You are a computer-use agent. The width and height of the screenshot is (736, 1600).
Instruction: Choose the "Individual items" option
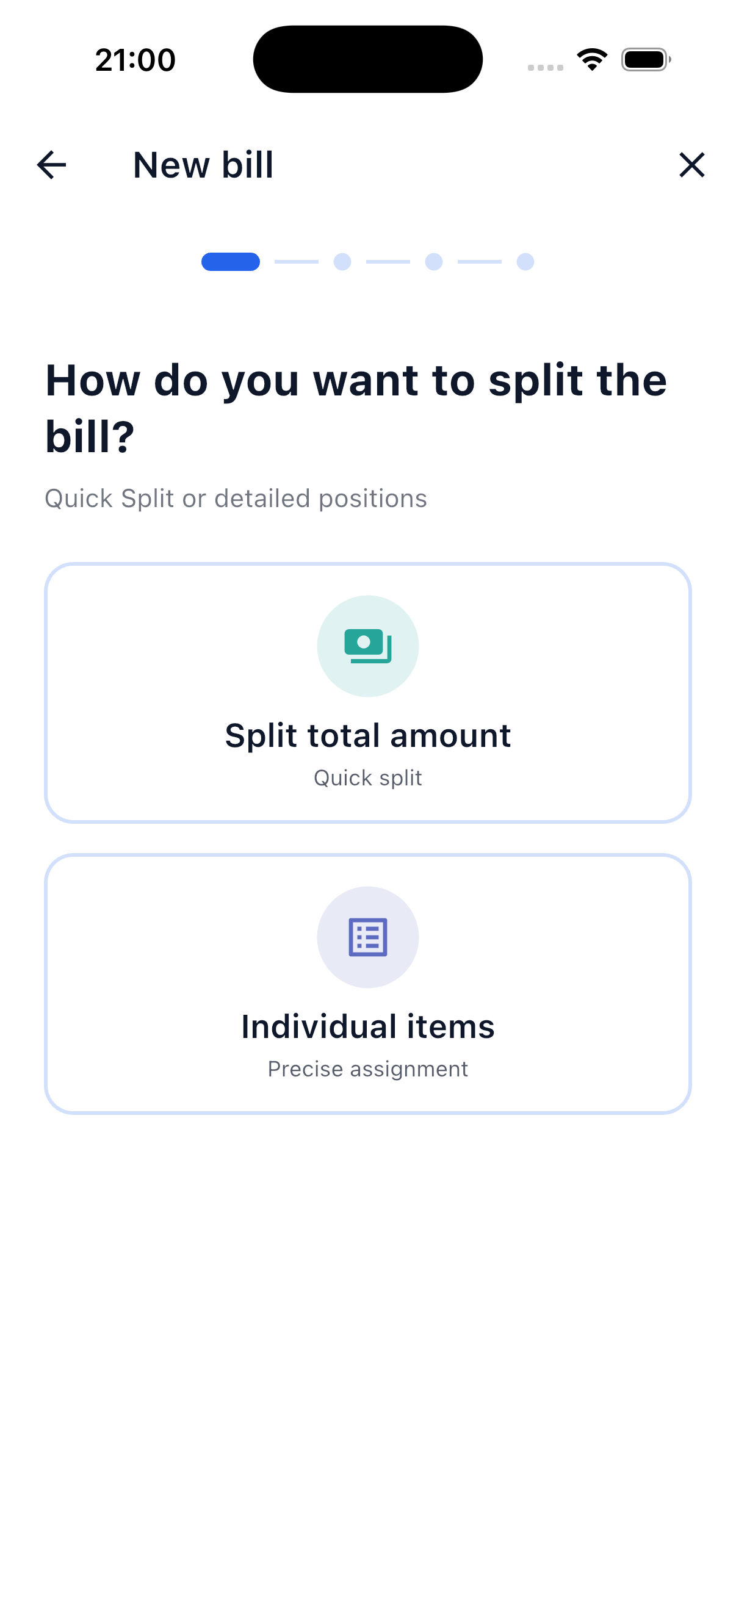tap(367, 1026)
